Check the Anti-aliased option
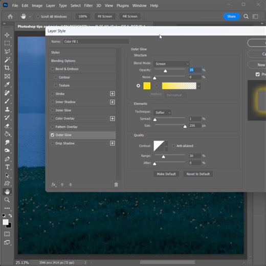The width and height of the screenshot is (266, 266). pos(173,146)
